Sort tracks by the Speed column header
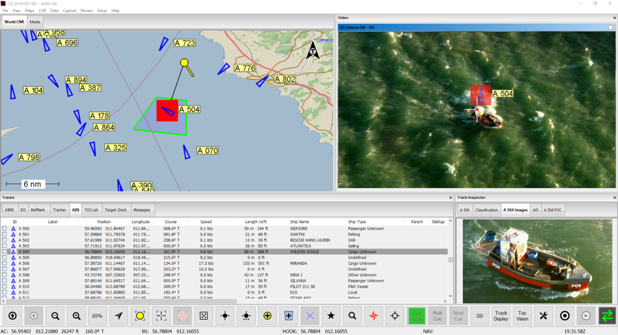Viewport: 618px width, 335px height. coord(206,222)
